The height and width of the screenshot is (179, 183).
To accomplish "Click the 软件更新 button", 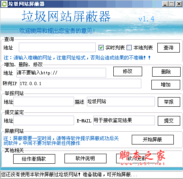I will 137,159.
